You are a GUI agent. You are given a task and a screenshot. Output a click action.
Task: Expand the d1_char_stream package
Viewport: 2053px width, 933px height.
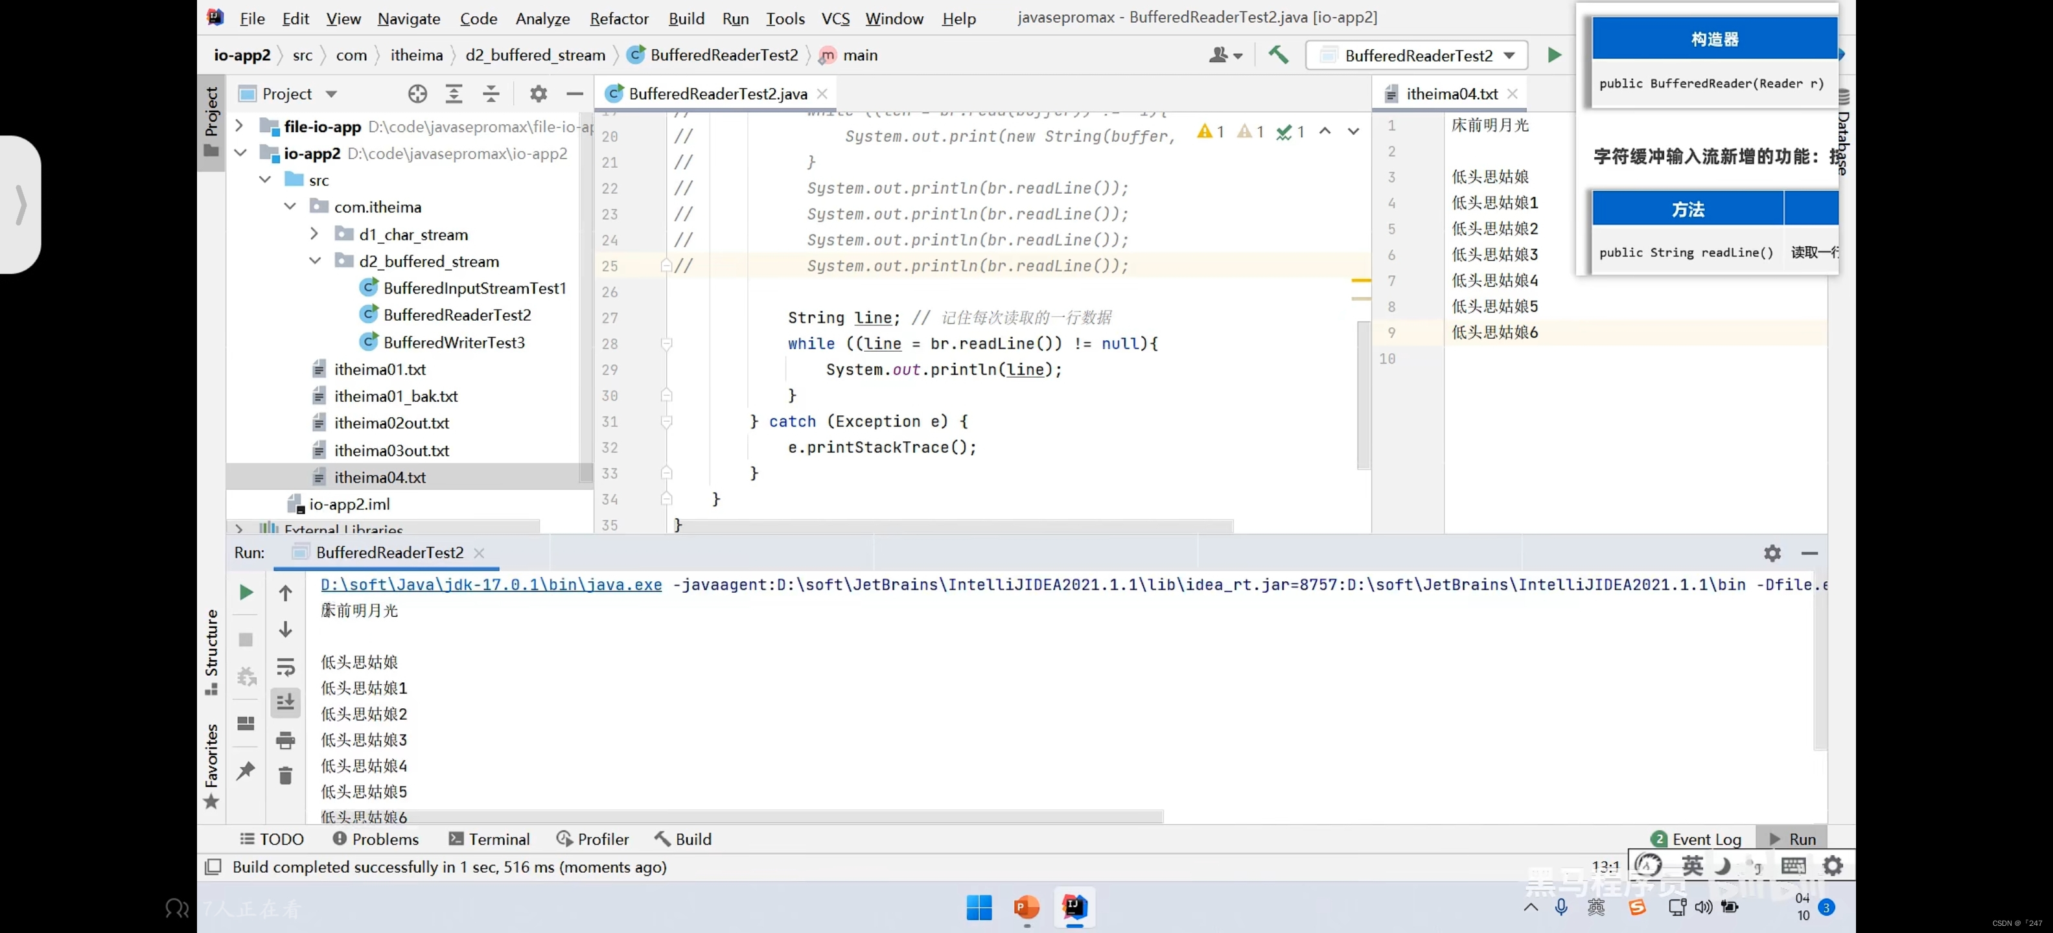click(x=314, y=235)
